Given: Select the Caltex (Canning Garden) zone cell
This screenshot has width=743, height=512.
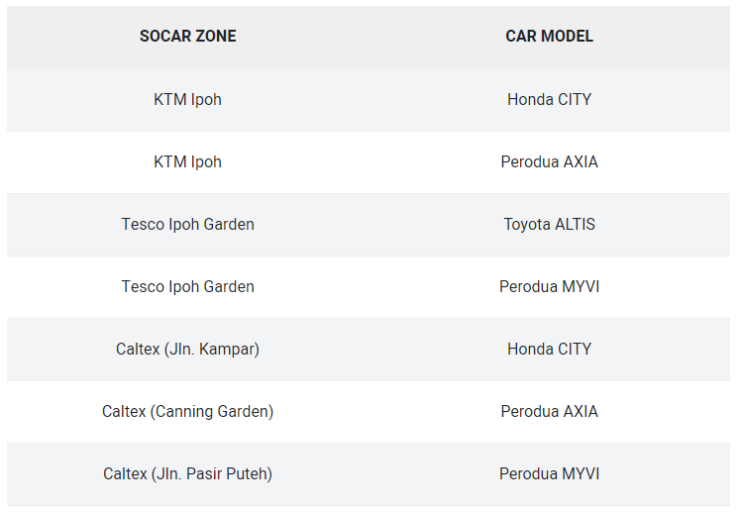Looking at the screenshot, I should [x=187, y=411].
